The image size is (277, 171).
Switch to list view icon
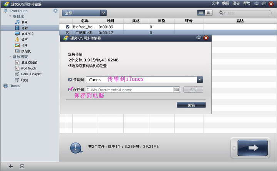(201, 13)
